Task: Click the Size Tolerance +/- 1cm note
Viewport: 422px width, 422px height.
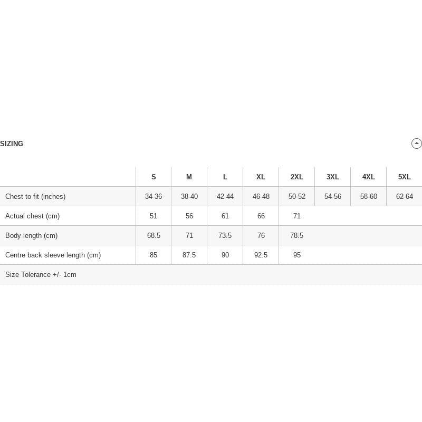Action: click(41, 274)
